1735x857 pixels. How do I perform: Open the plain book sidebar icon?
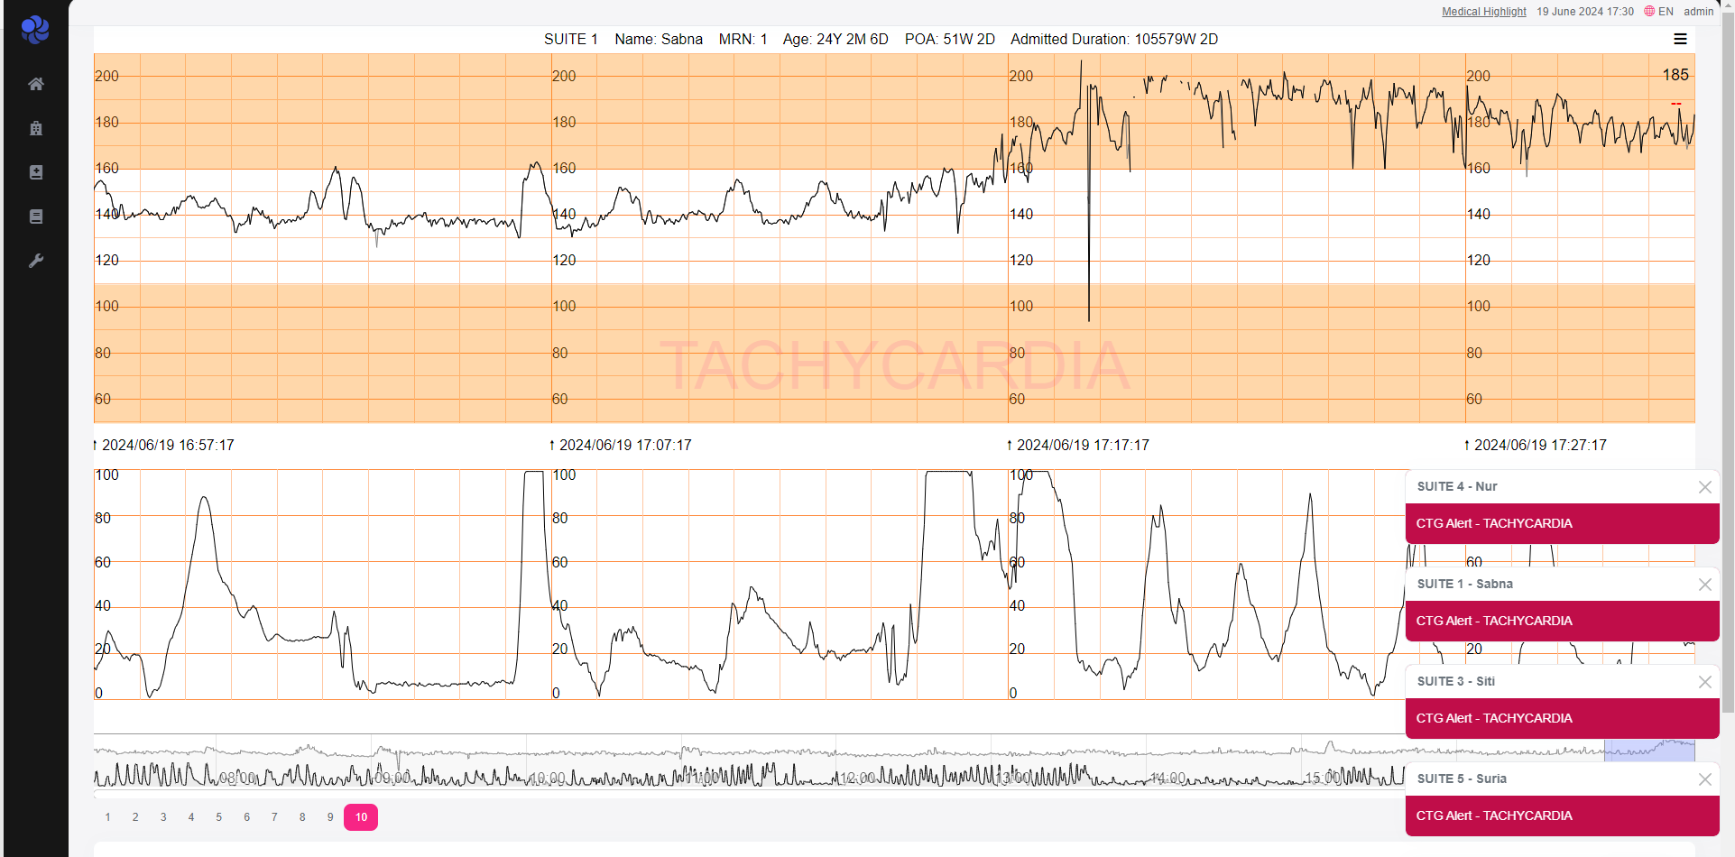pos(36,217)
